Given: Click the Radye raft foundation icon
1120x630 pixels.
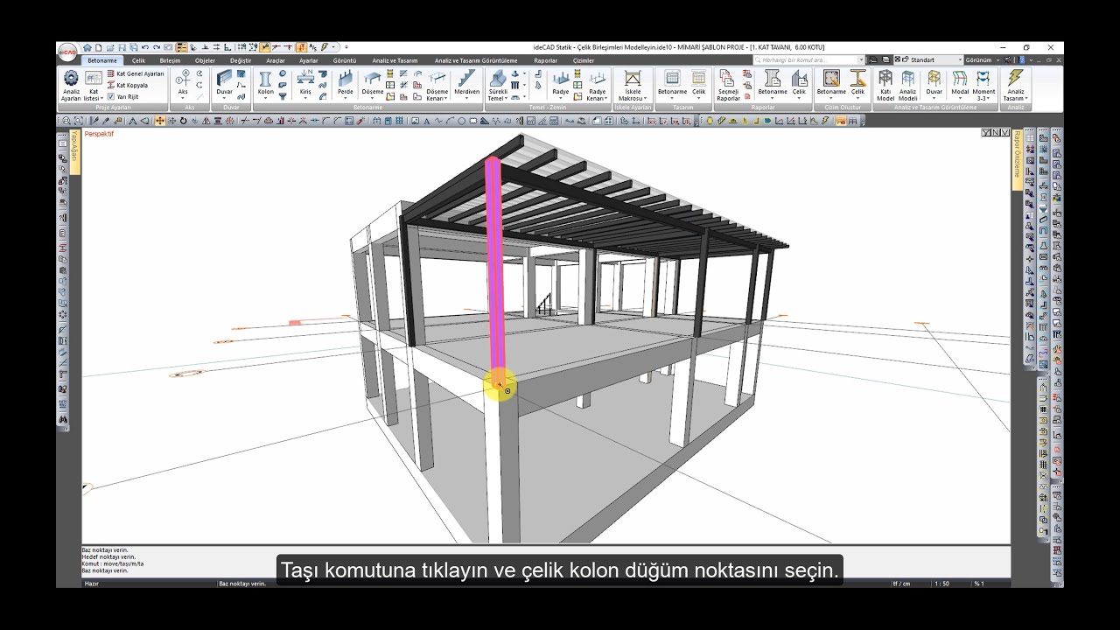Looking at the screenshot, I should coord(560,79).
